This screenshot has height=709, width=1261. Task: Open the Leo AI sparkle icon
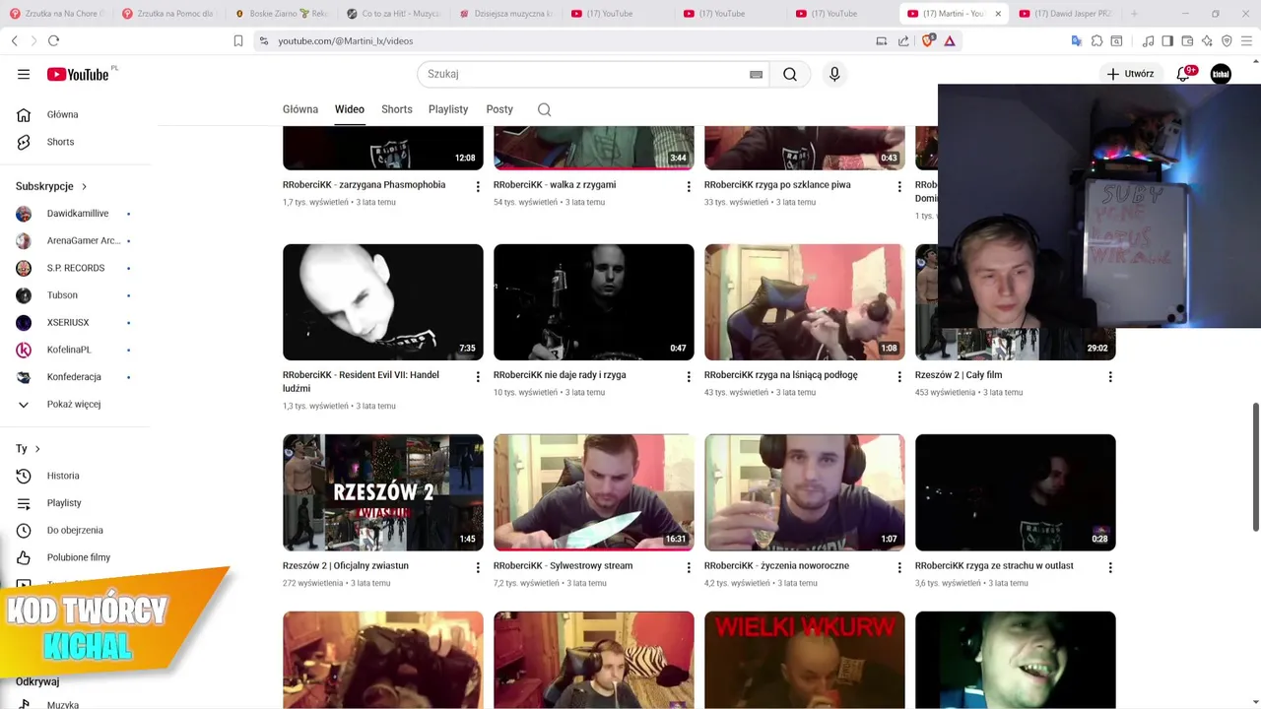coord(1207,40)
